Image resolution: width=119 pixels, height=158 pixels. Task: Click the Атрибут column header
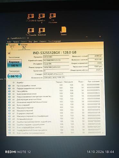[x=20, y=82]
